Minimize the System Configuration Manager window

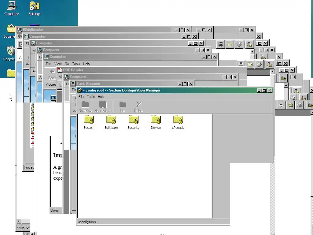click(259, 90)
